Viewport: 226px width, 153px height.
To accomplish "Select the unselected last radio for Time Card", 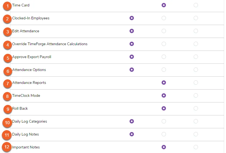I will coord(196,5).
